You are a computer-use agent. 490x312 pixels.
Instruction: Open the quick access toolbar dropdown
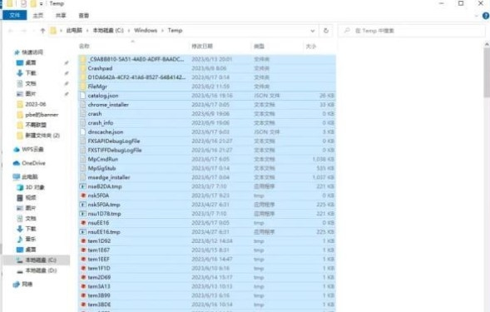[x=41, y=4]
